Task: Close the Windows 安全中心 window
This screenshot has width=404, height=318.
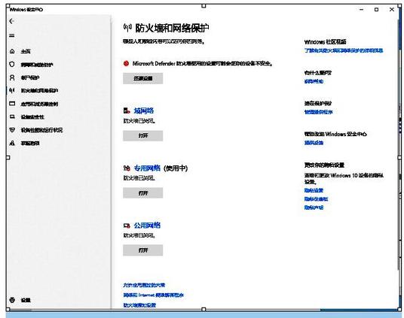Action: 392,10
